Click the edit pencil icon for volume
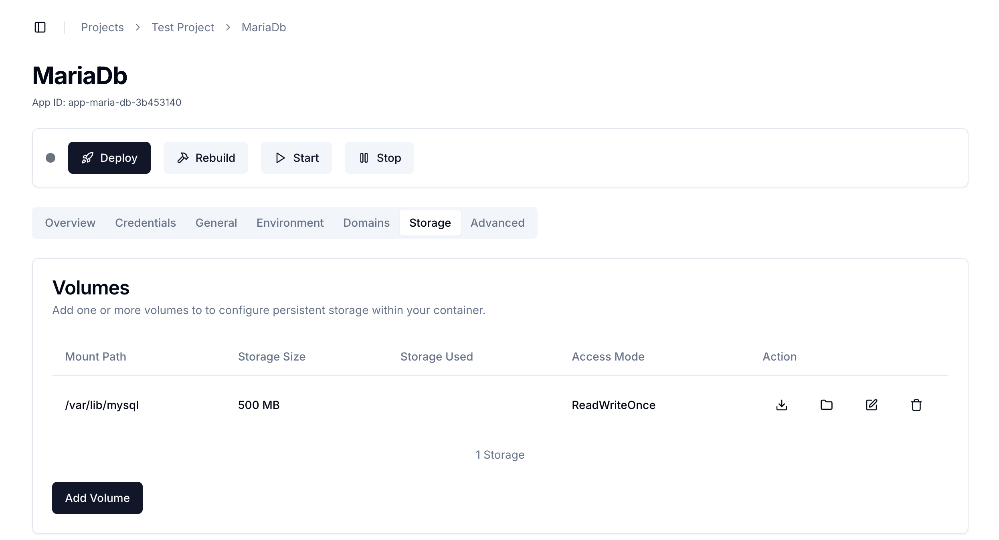 871,405
